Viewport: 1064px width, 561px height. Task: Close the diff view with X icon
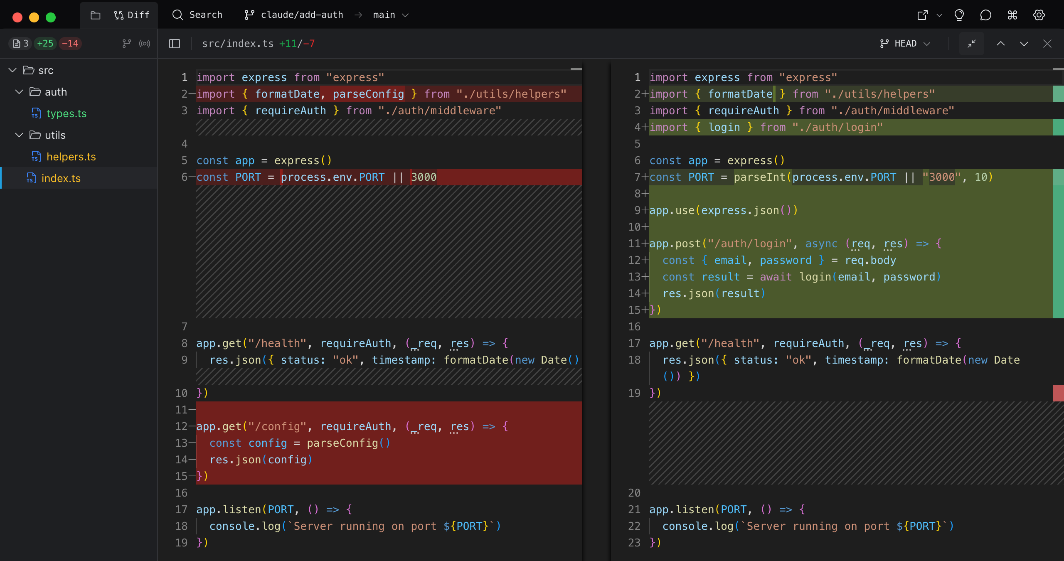pos(1047,44)
